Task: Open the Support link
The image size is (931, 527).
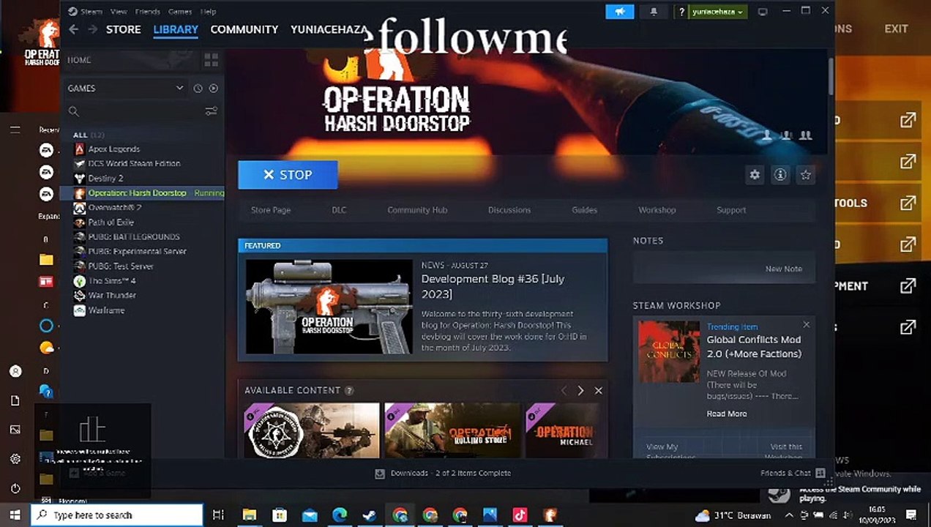Action: tap(731, 210)
